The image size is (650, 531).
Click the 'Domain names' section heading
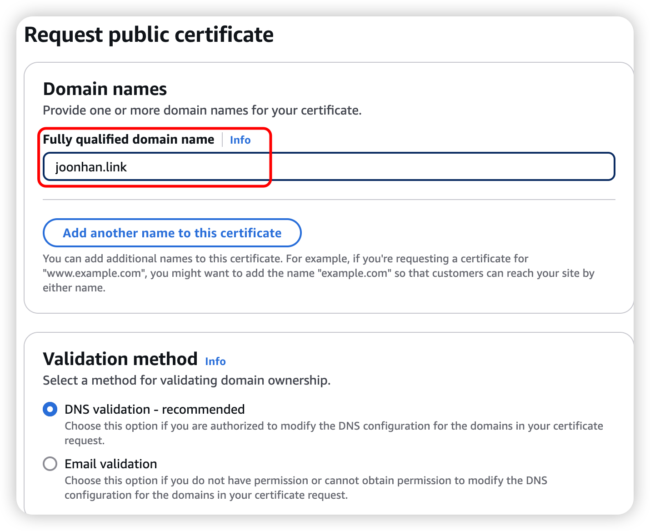(x=105, y=89)
